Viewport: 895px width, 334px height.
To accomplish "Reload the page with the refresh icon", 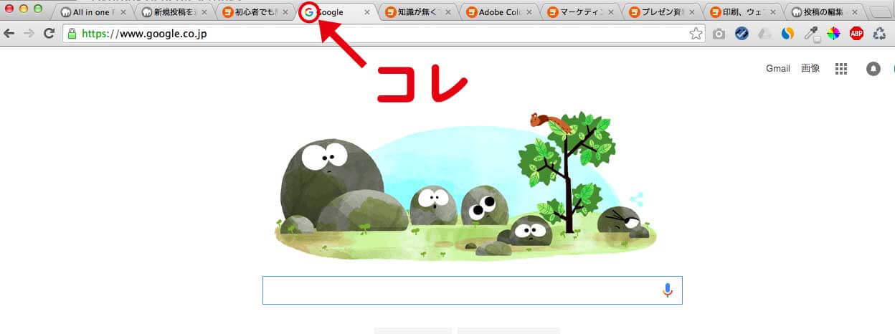I will [x=49, y=33].
